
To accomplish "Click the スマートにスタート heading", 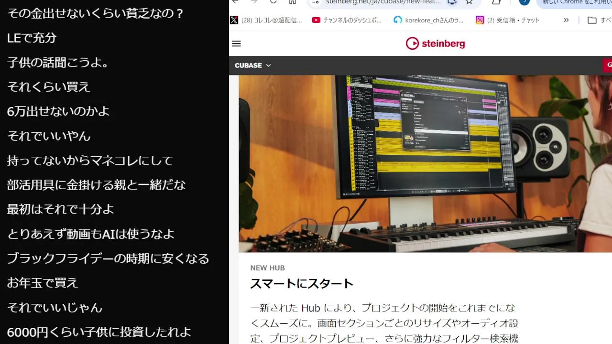I will (x=302, y=283).
